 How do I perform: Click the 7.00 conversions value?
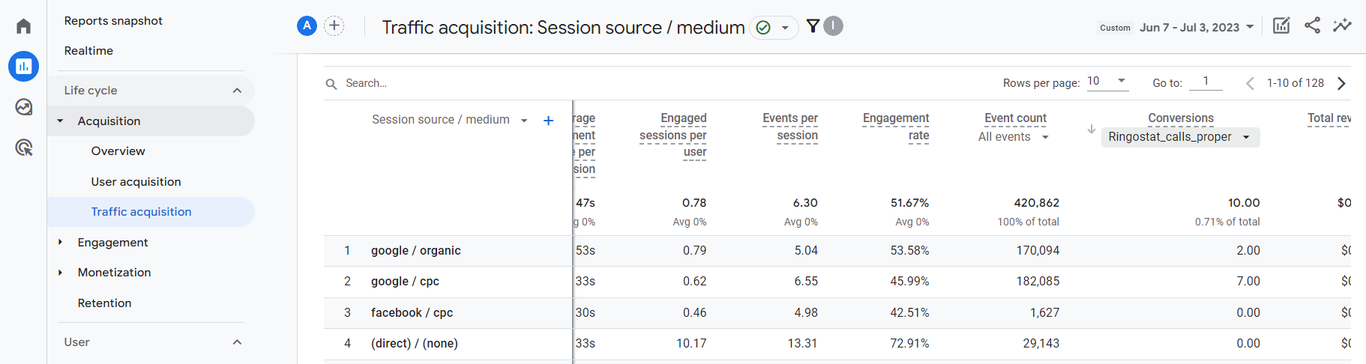click(x=1248, y=282)
